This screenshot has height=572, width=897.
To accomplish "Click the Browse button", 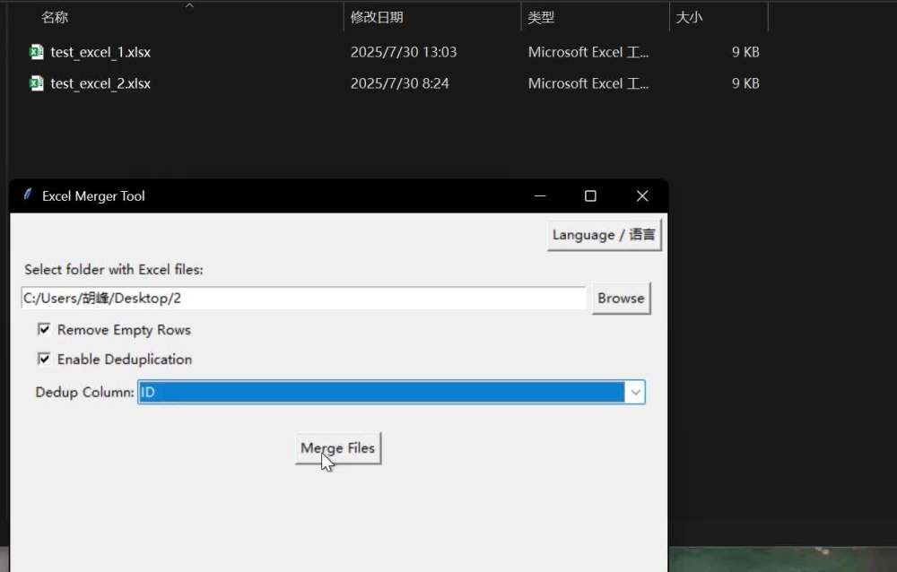I will point(621,298).
